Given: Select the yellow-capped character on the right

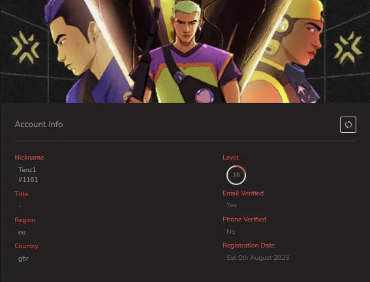Looking at the screenshot, I should click(283, 52).
